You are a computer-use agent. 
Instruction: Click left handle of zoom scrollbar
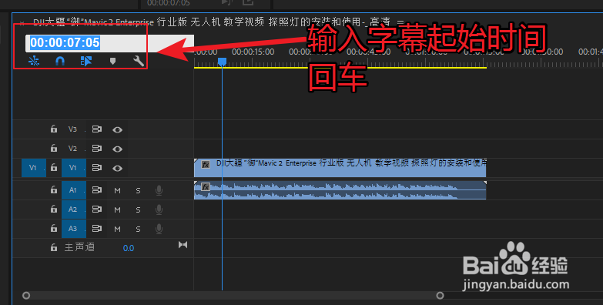(26, 296)
